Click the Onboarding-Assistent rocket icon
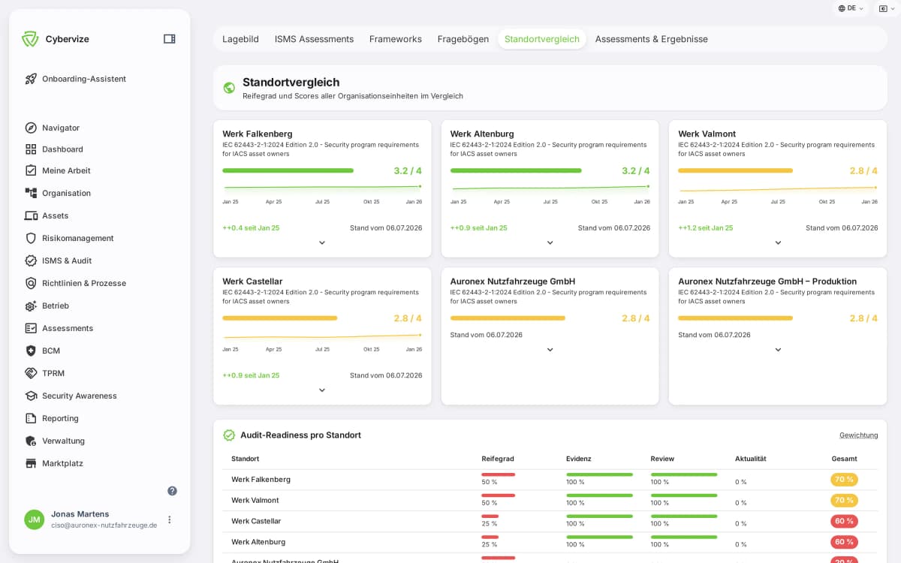901x563 pixels. (31, 79)
